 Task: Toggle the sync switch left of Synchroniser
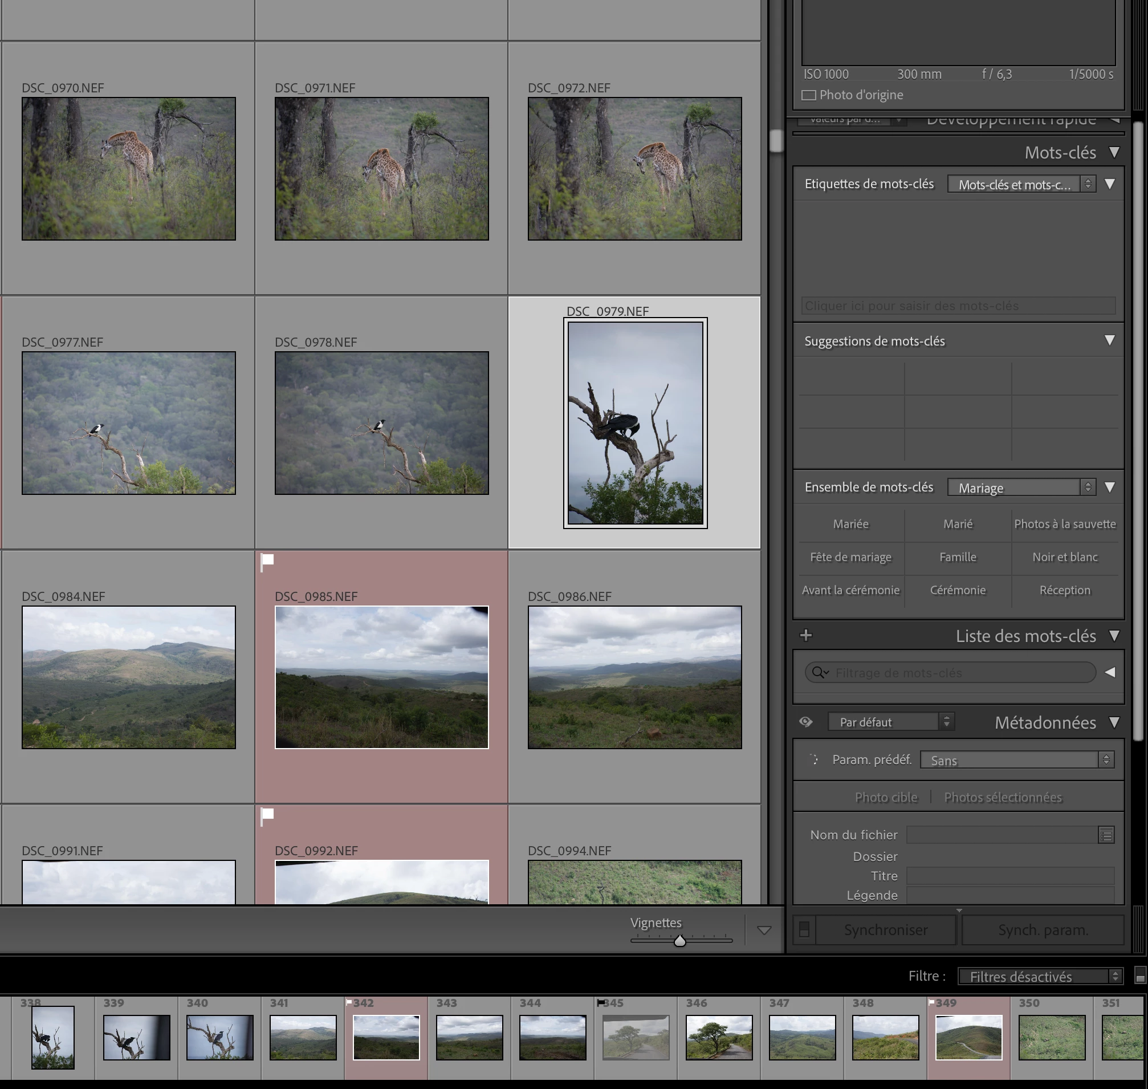(x=804, y=929)
